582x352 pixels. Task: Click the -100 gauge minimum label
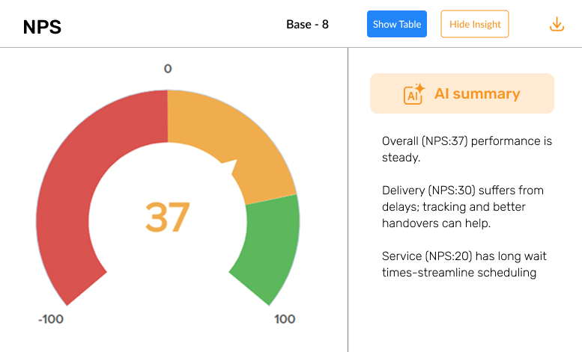pos(51,319)
